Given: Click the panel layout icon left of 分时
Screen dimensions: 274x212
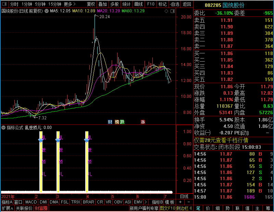Looking at the screenshot, I should [4, 4].
